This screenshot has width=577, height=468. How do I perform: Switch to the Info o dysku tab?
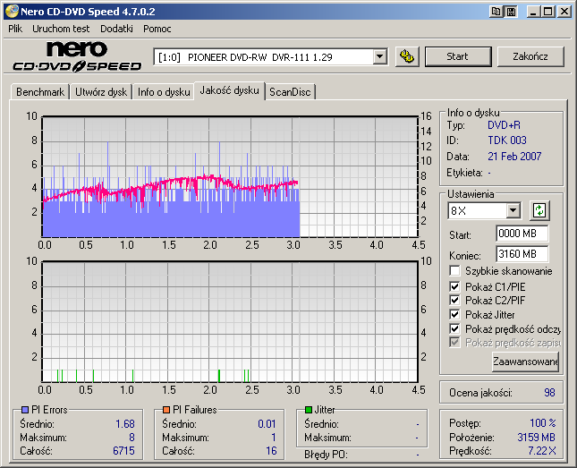pyautogui.click(x=164, y=92)
